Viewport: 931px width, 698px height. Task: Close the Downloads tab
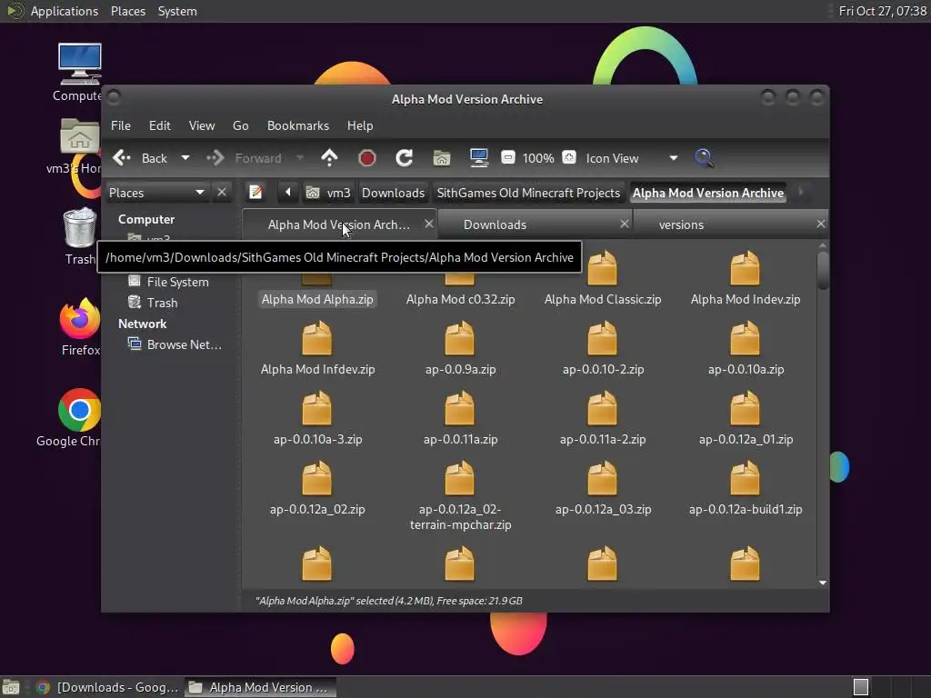pos(624,224)
